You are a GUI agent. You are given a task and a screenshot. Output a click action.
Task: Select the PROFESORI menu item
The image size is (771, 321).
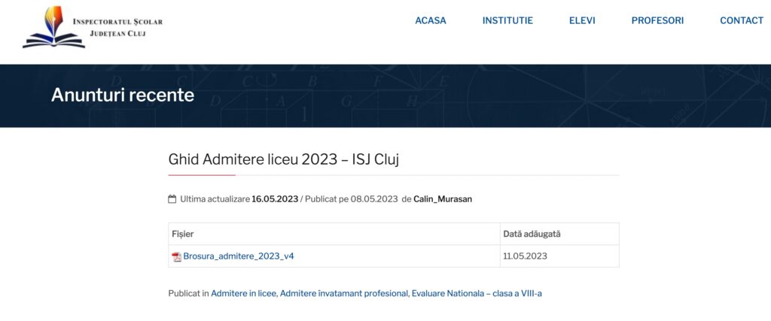pyautogui.click(x=657, y=21)
